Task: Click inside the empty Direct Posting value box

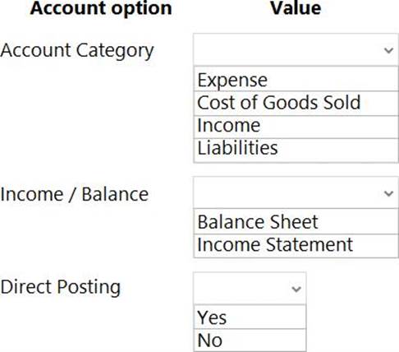Action: coord(250,288)
